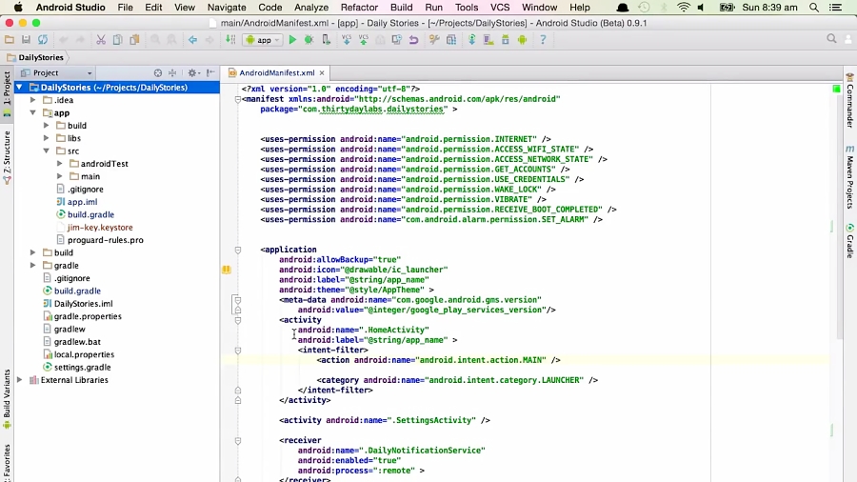Open the Build menu

pos(401,8)
